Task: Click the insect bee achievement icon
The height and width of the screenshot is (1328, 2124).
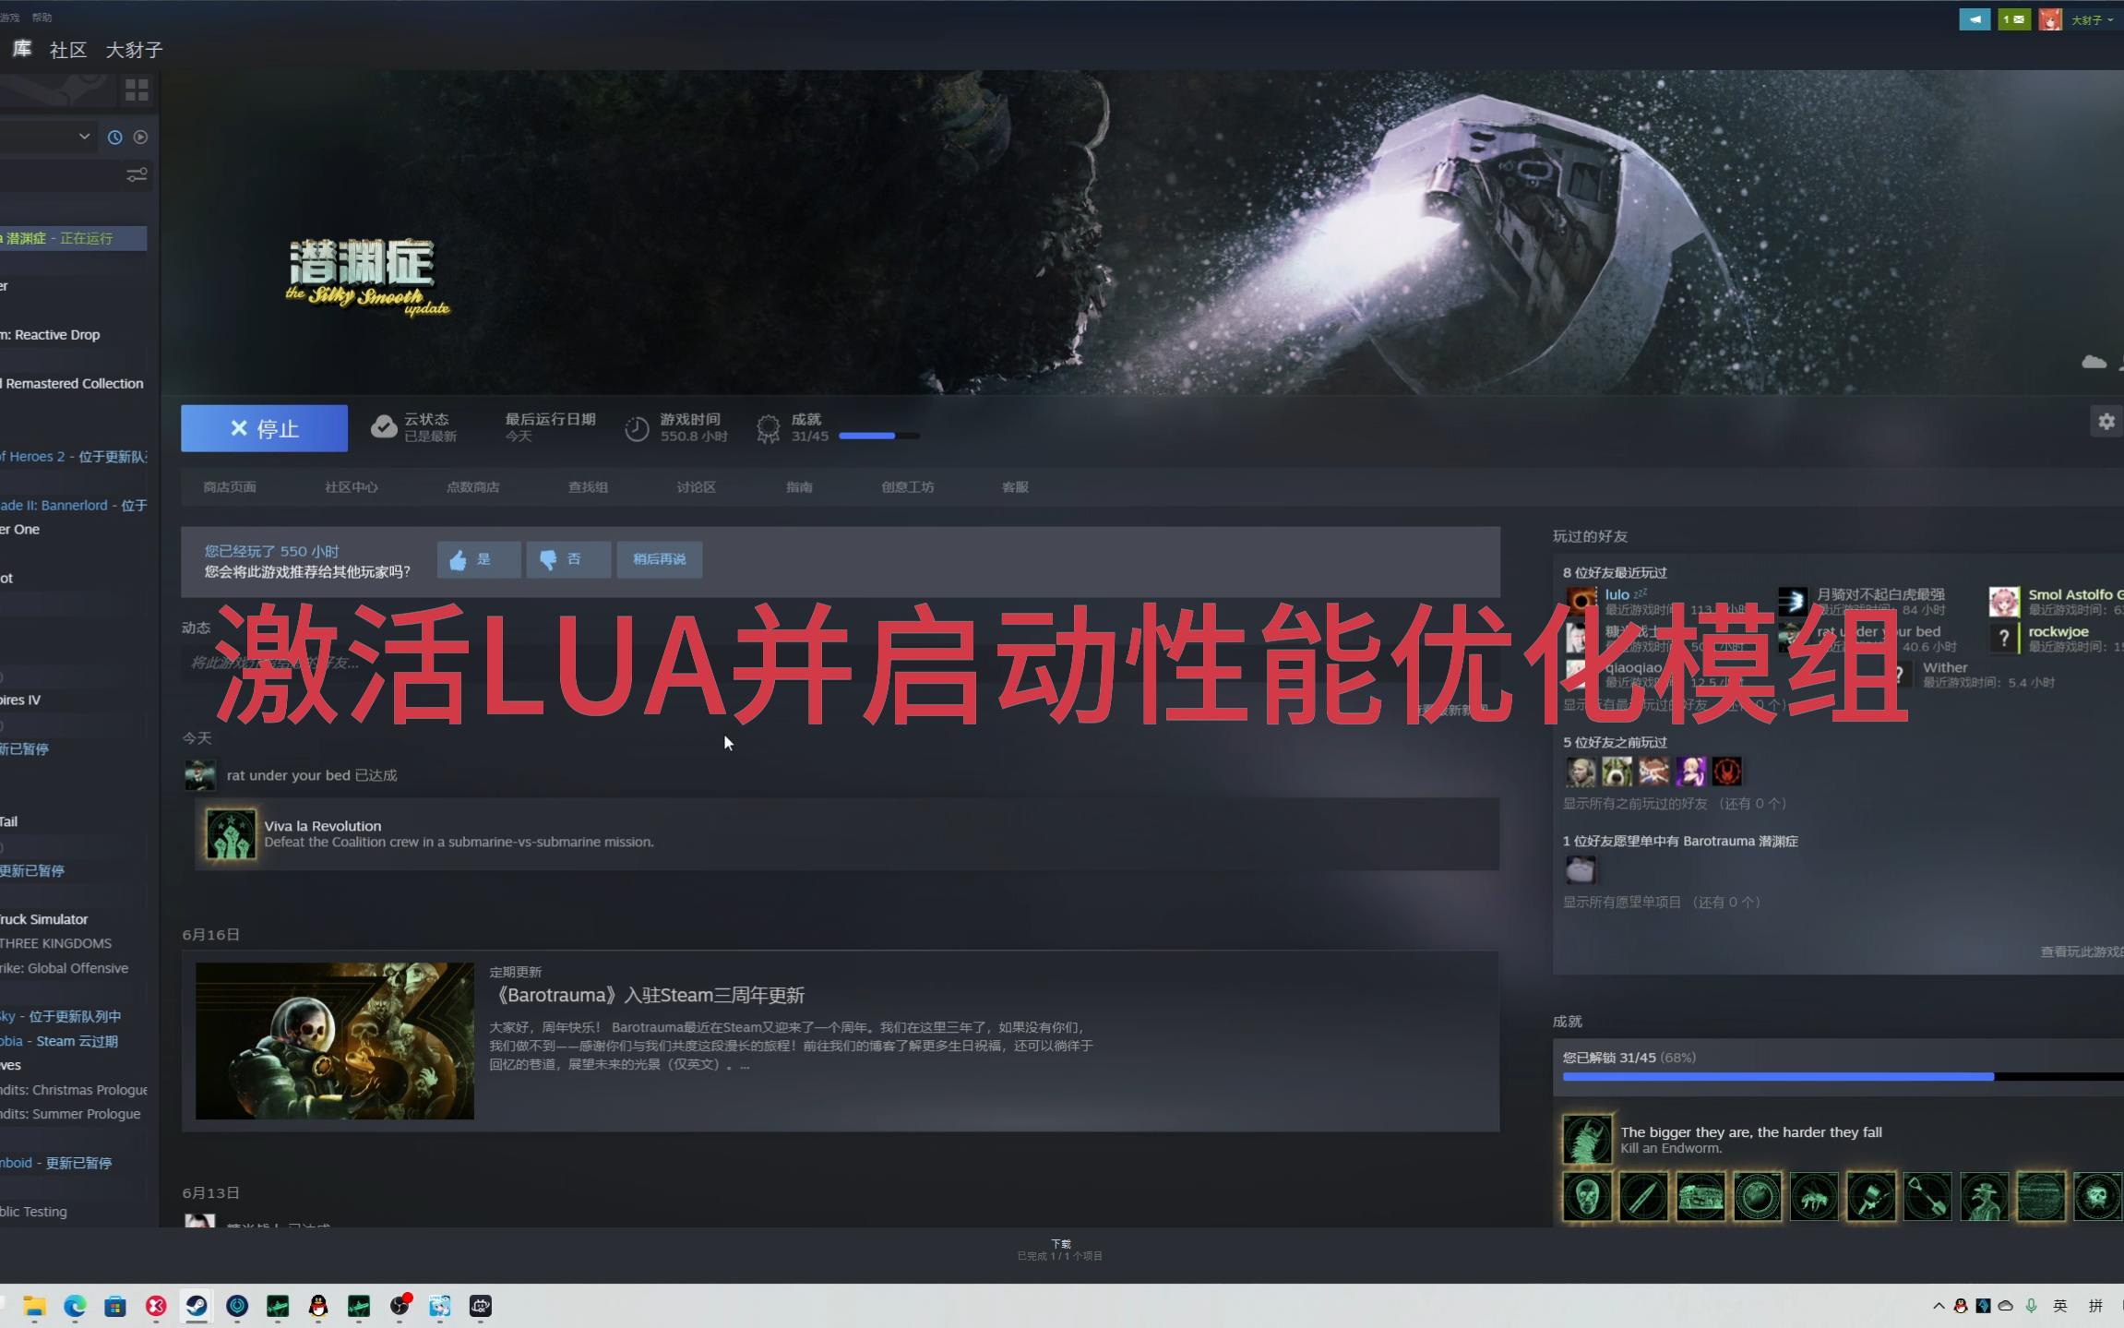Action: coord(1814,1197)
